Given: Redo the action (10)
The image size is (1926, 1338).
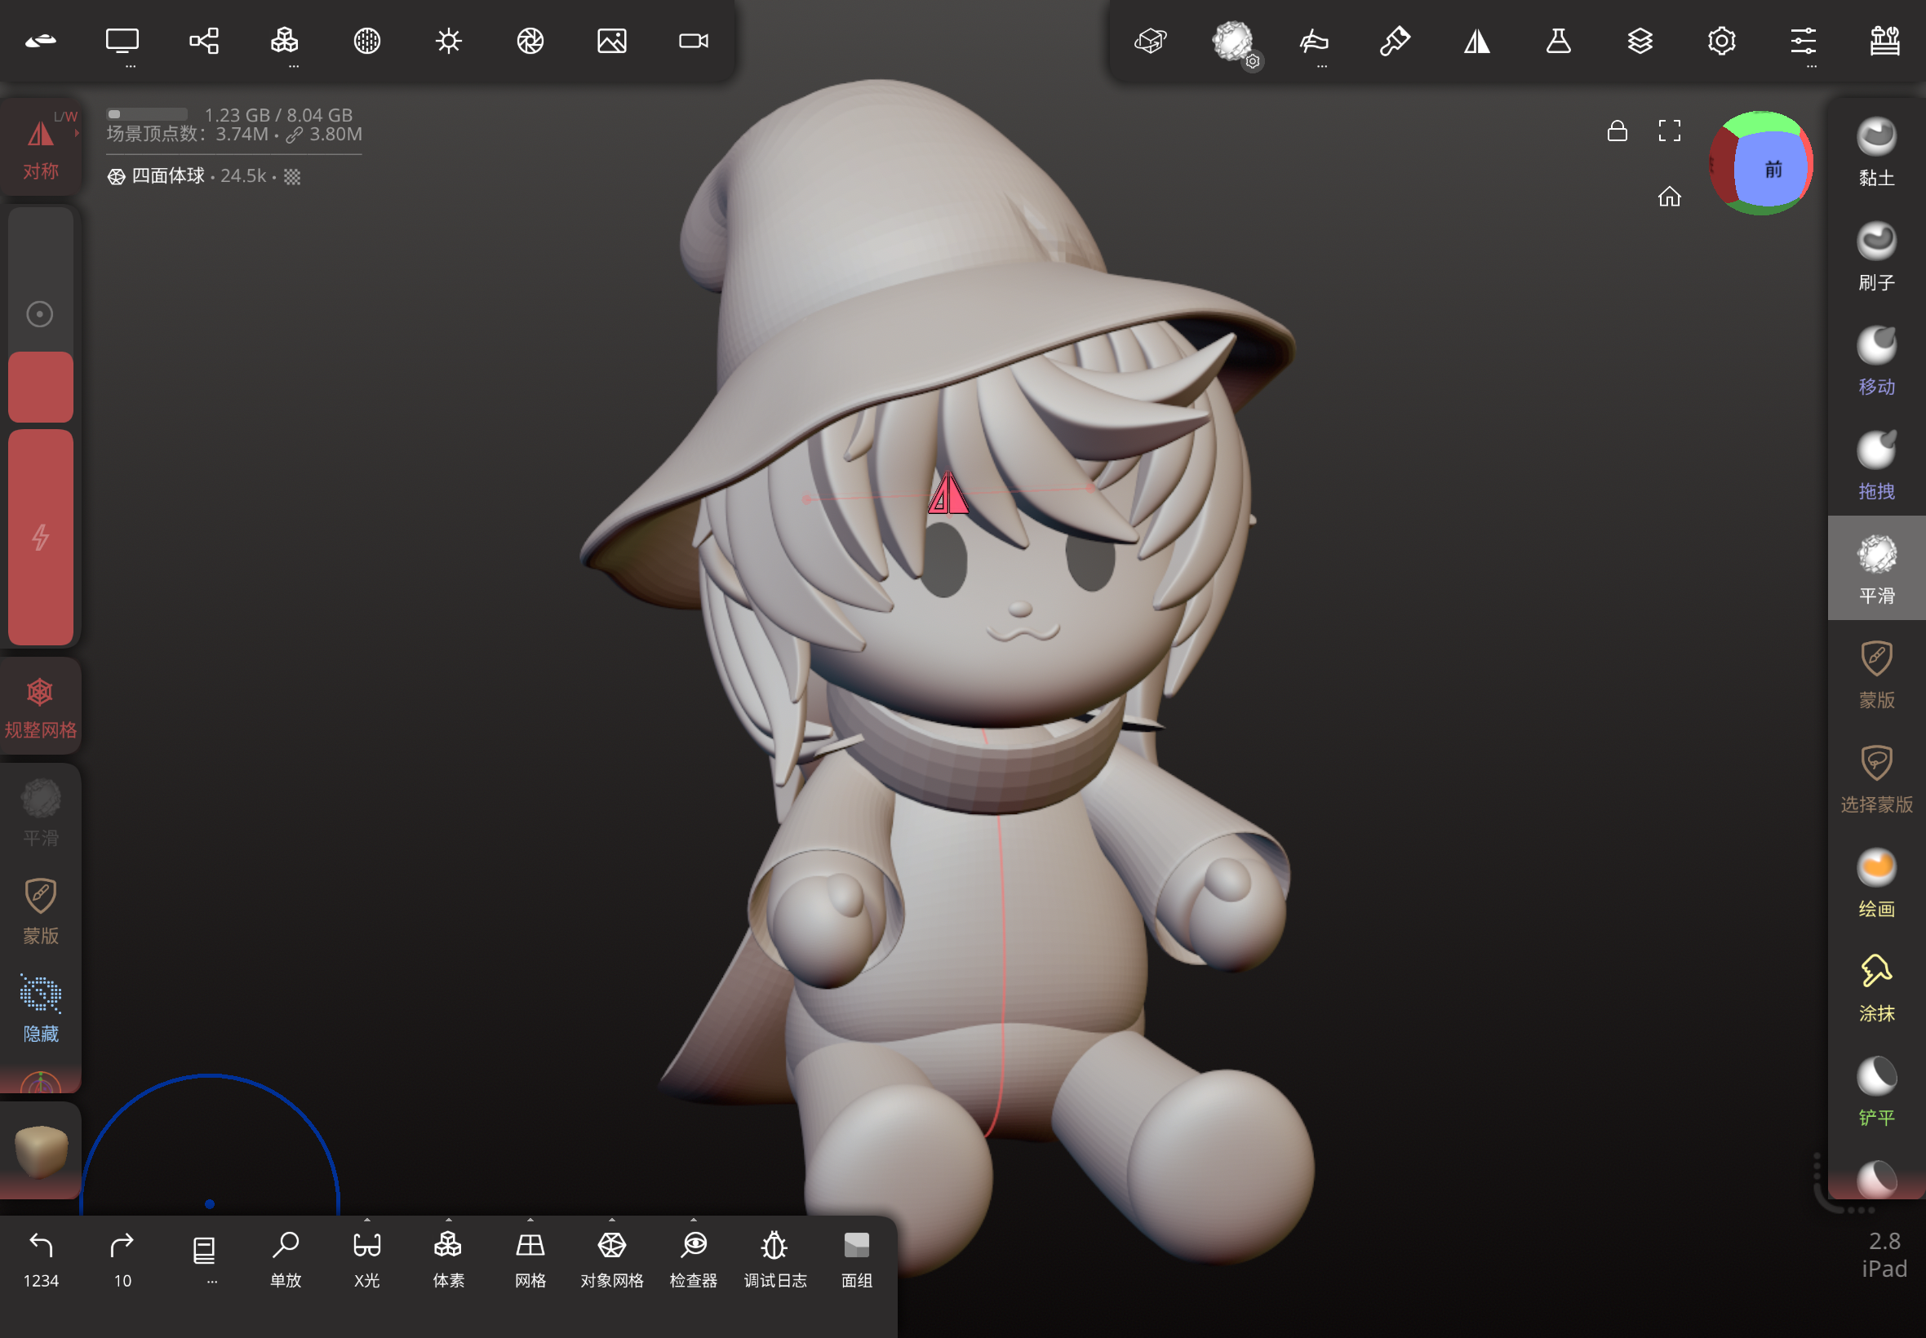Looking at the screenshot, I should click(x=122, y=1258).
